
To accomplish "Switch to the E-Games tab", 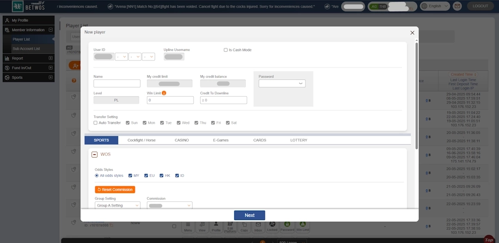I will [x=221, y=140].
